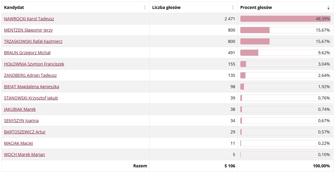
Task: Toggle sort icon in Procent głosów header
Action: pyautogui.click(x=328, y=7)
